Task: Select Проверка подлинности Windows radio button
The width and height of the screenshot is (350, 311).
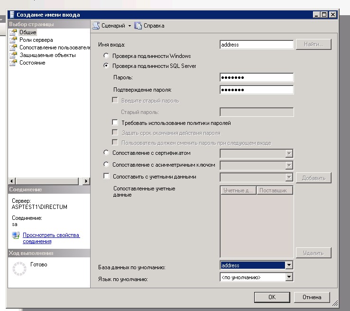Action: coord(106,56)
